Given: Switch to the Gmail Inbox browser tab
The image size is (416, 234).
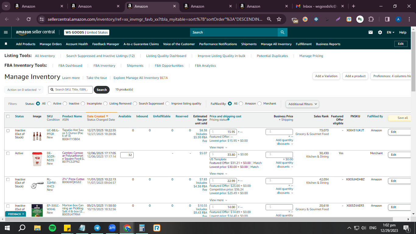Looking at the screenshot, I should tap(320, 6).
